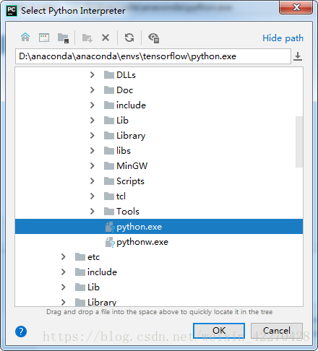Click the Hide path link
This screenshot has width=318, height=351.
283,38
